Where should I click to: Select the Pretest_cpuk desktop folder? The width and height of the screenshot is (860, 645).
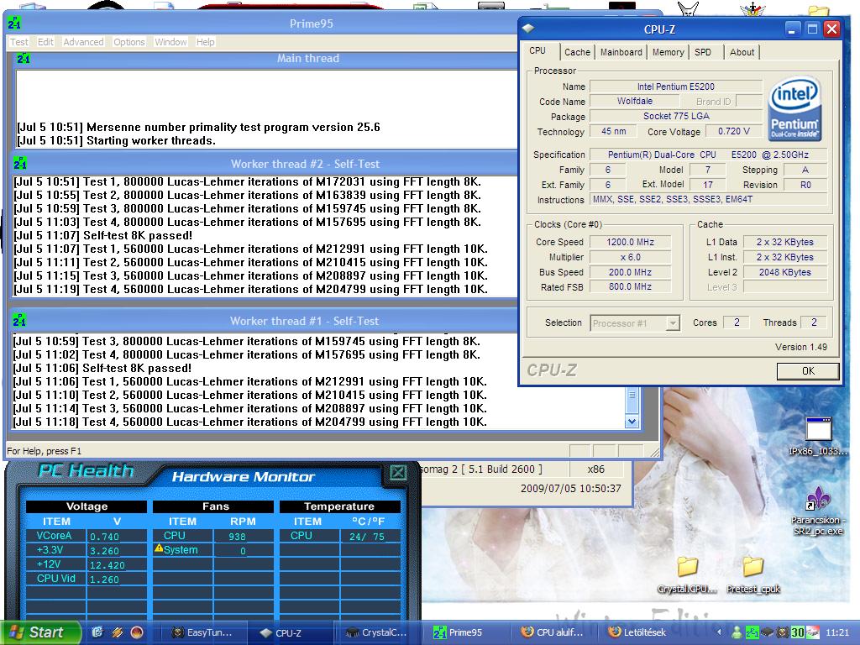[x=753, y=574]
